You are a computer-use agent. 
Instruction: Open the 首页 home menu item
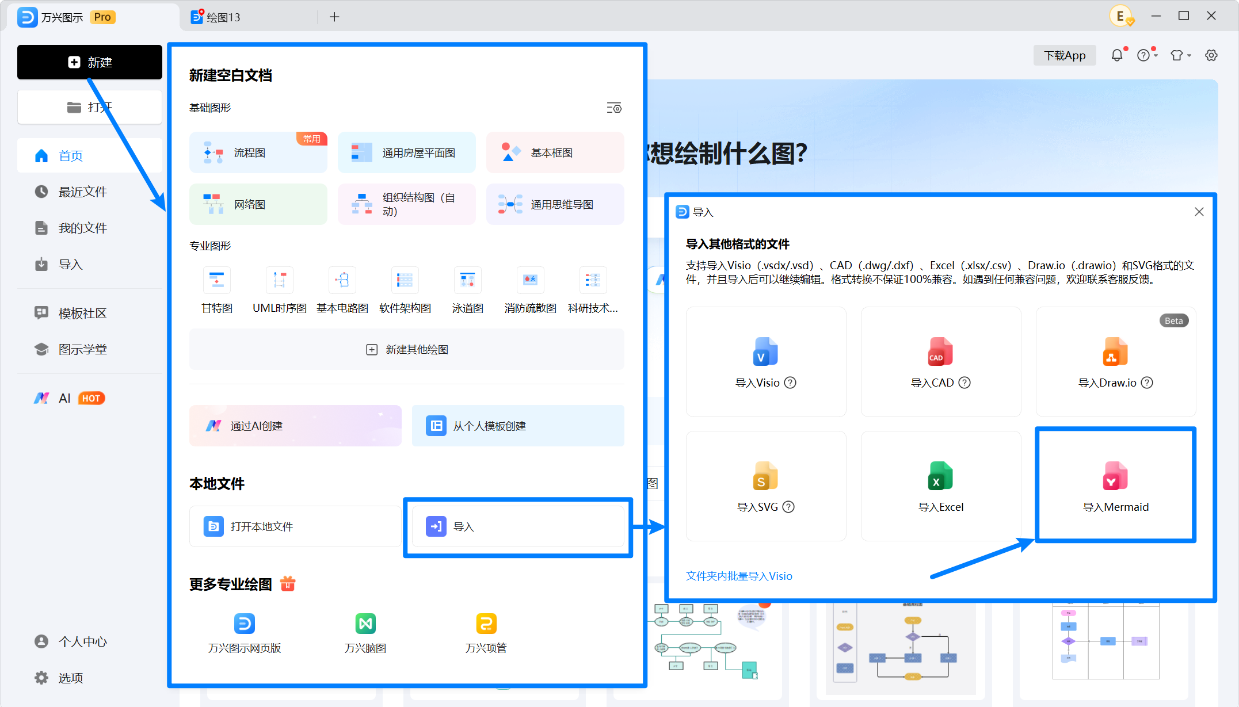click(90, 155)
